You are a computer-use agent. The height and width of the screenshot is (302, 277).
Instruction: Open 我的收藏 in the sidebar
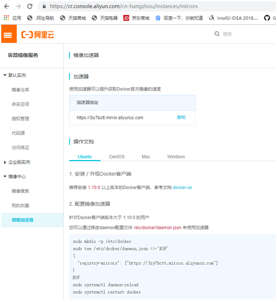[20, 205]
